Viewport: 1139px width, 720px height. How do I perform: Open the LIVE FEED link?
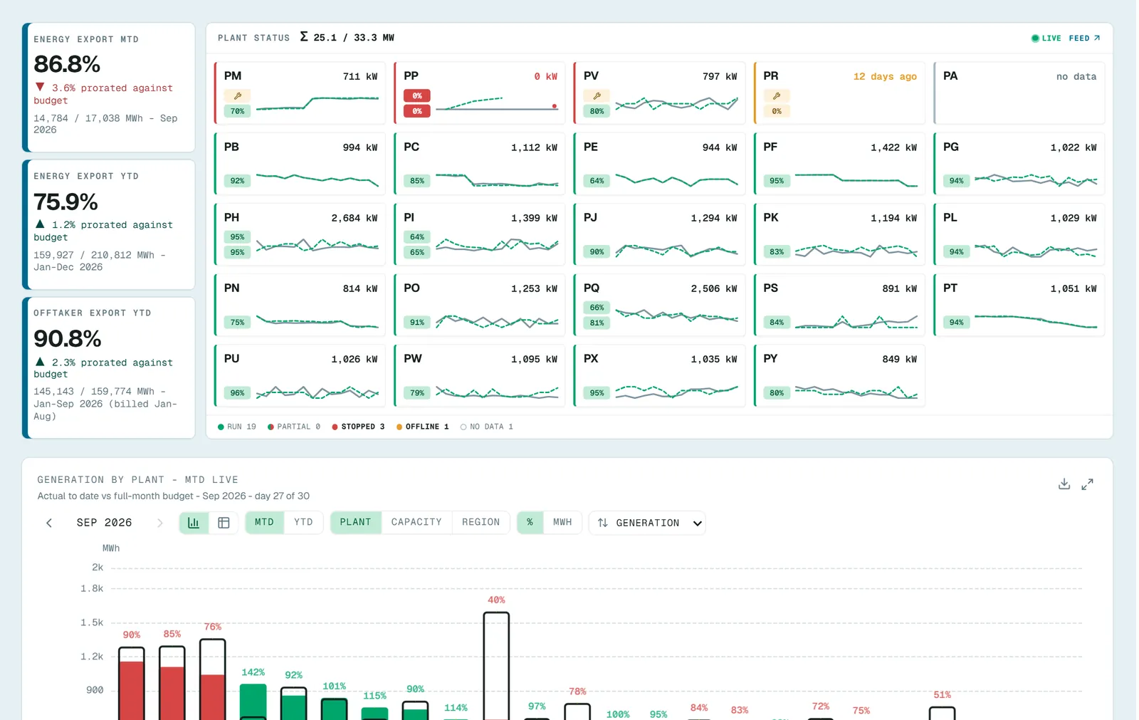1066,38
